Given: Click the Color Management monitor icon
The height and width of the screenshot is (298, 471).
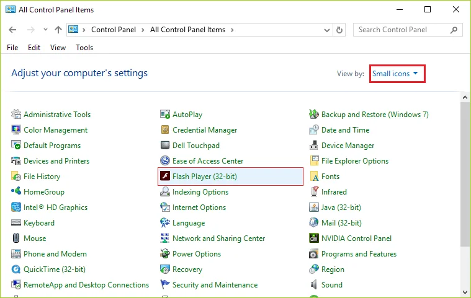Looking at the screenshot, I should 16,130.
